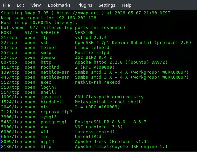
Task: Click 'netkit-rsh rexecd' version text
Action: click(x=98, y=82)
